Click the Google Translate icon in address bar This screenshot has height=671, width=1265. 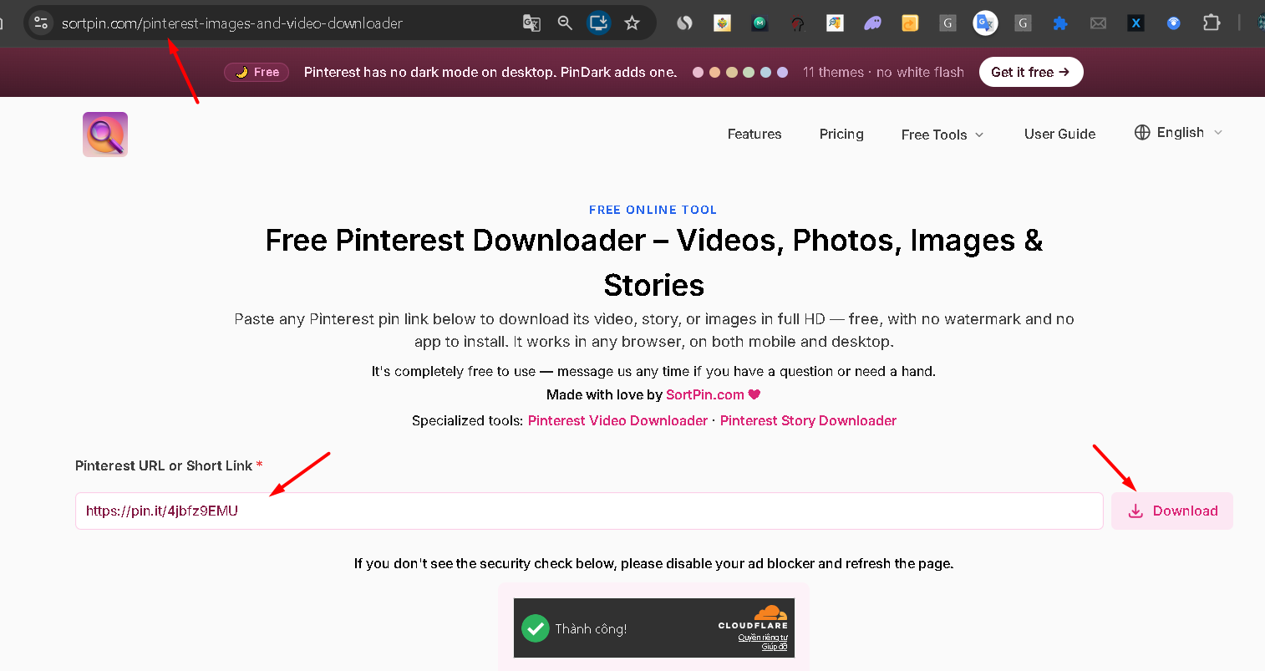coord(531,23)
